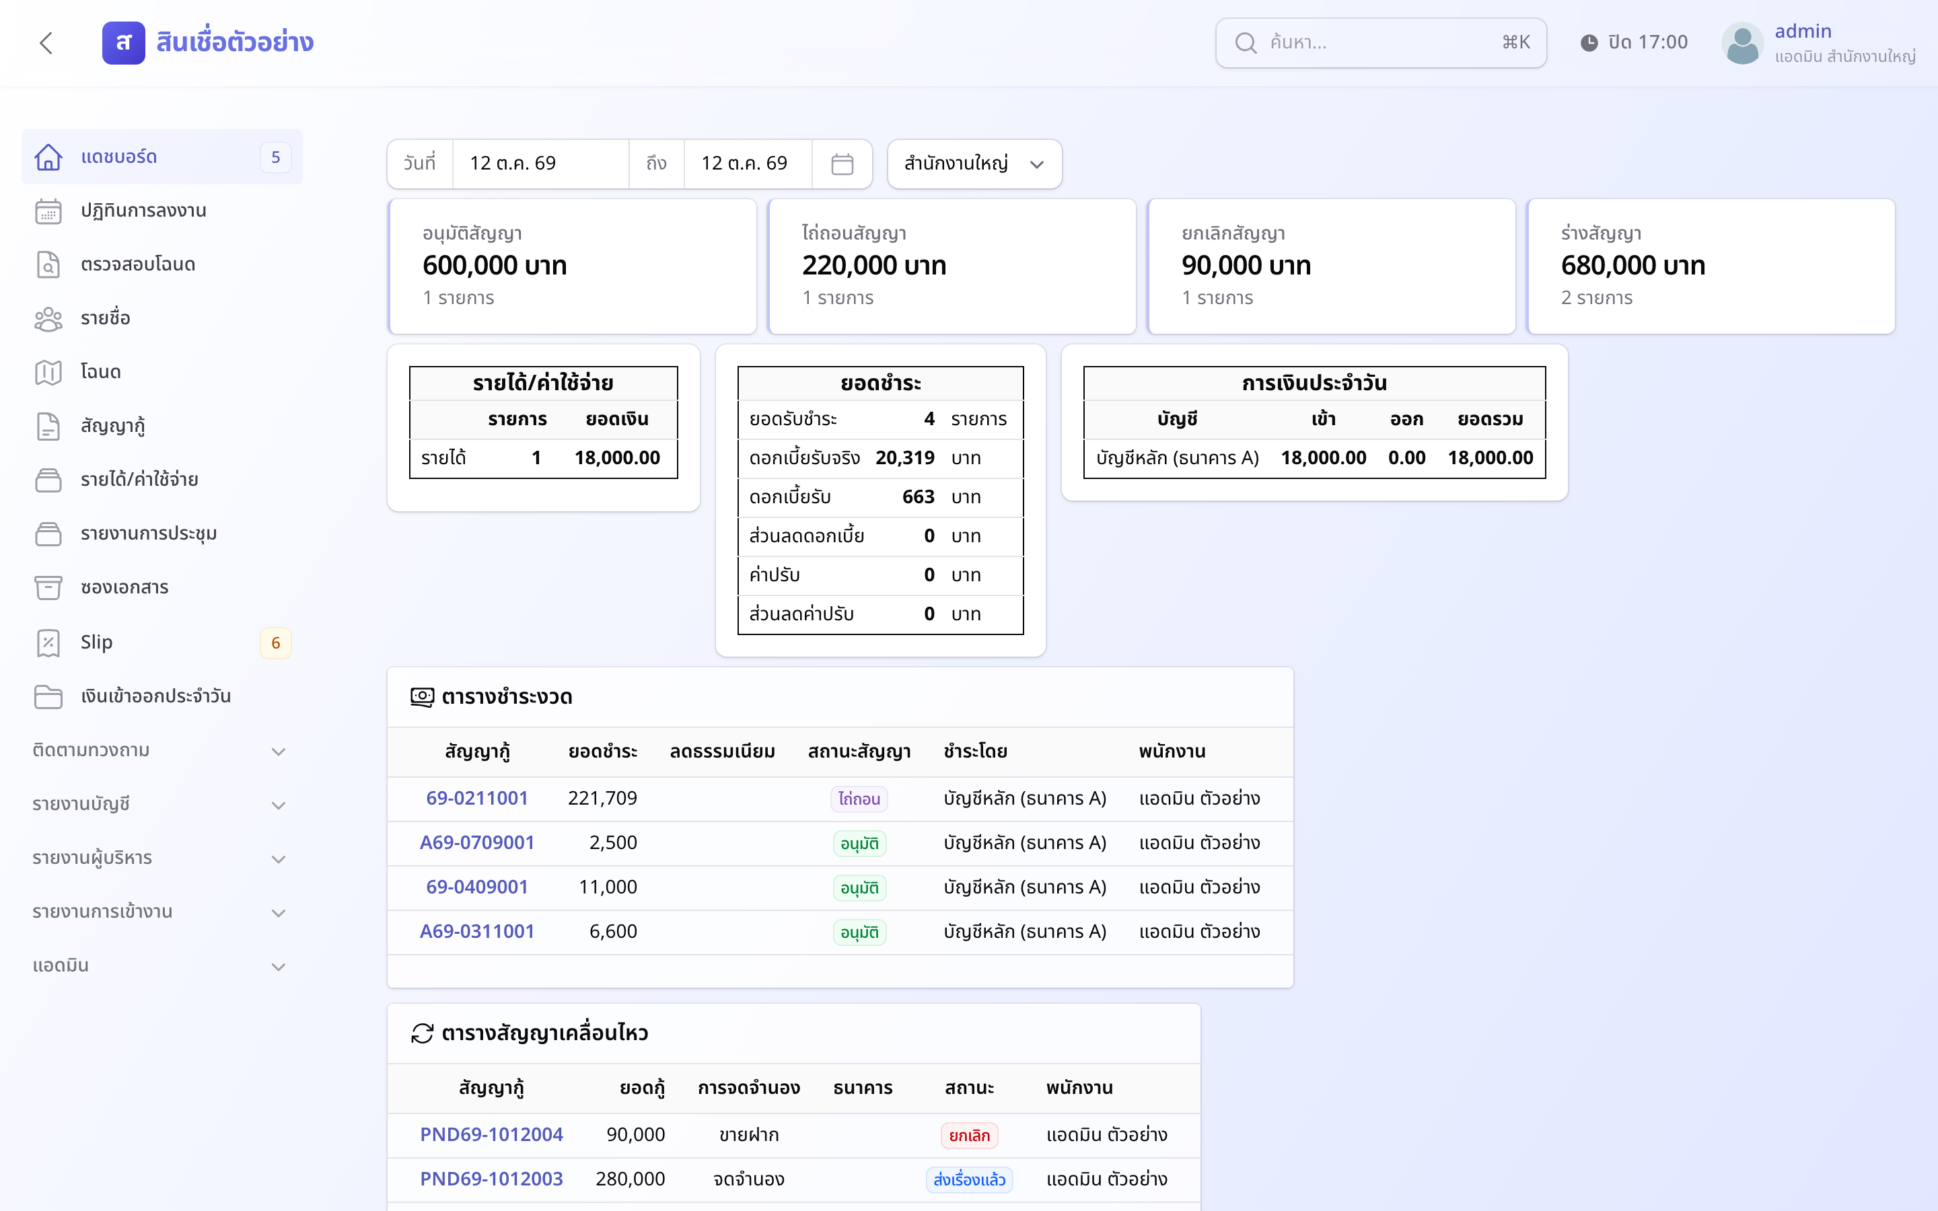Click the Slip receipt icon
The image size is (1938, 1211).
(x=48, y=643)
